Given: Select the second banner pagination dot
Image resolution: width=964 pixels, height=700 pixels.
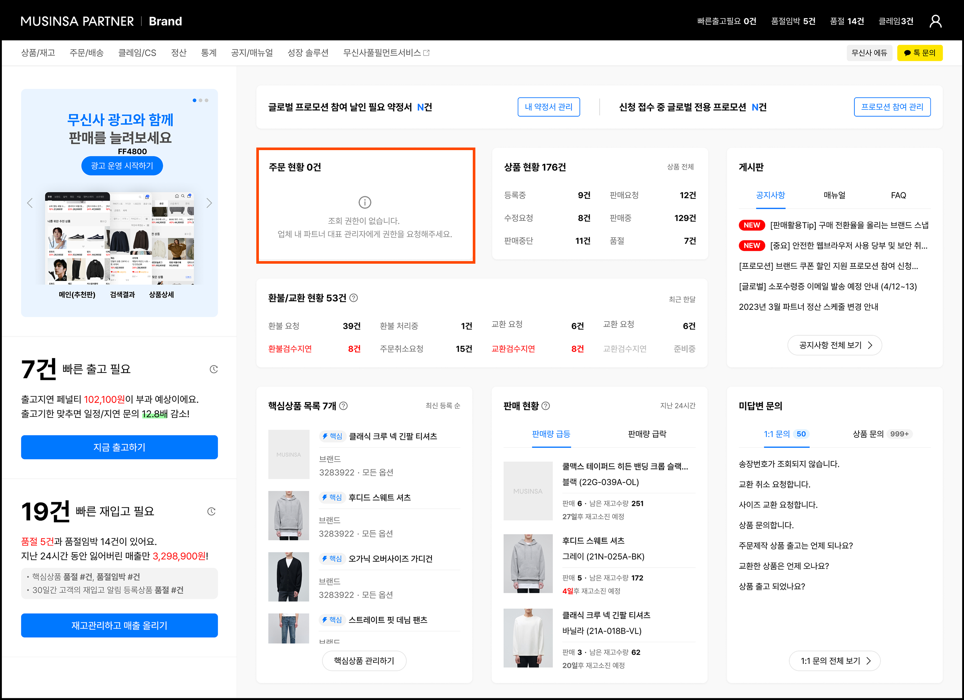Looking at the screenshot, I should 201,100.
